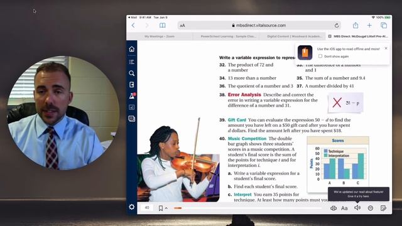Click the Interpret label in part c

pos(242,195)
